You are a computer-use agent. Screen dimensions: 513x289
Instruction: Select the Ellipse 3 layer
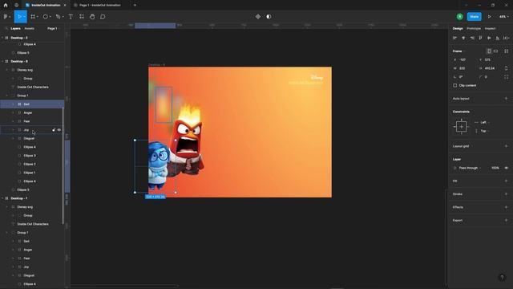tap(30, 156)
